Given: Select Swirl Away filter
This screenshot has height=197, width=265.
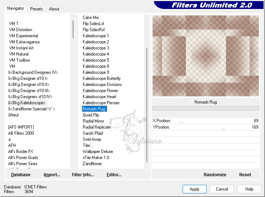Looking at the screenshot, I should coord(92,139).
